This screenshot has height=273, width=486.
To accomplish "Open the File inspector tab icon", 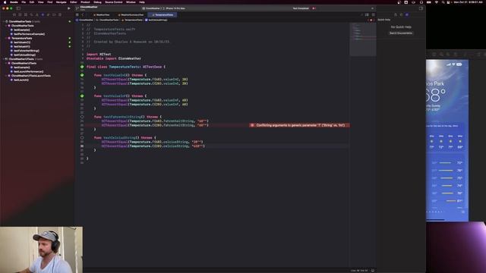I will [395, 14].
